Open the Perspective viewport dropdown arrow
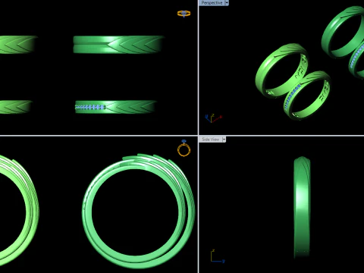This screenshot has width=364, height=273. pyautogui.click(x=227, y=3)
